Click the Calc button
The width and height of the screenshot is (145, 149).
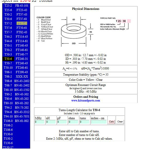point(111,122)
